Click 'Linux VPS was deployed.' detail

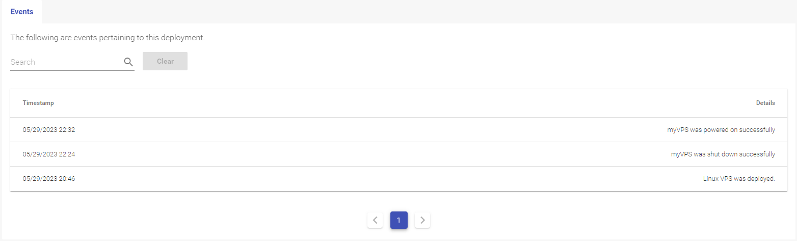coord(739,179)
